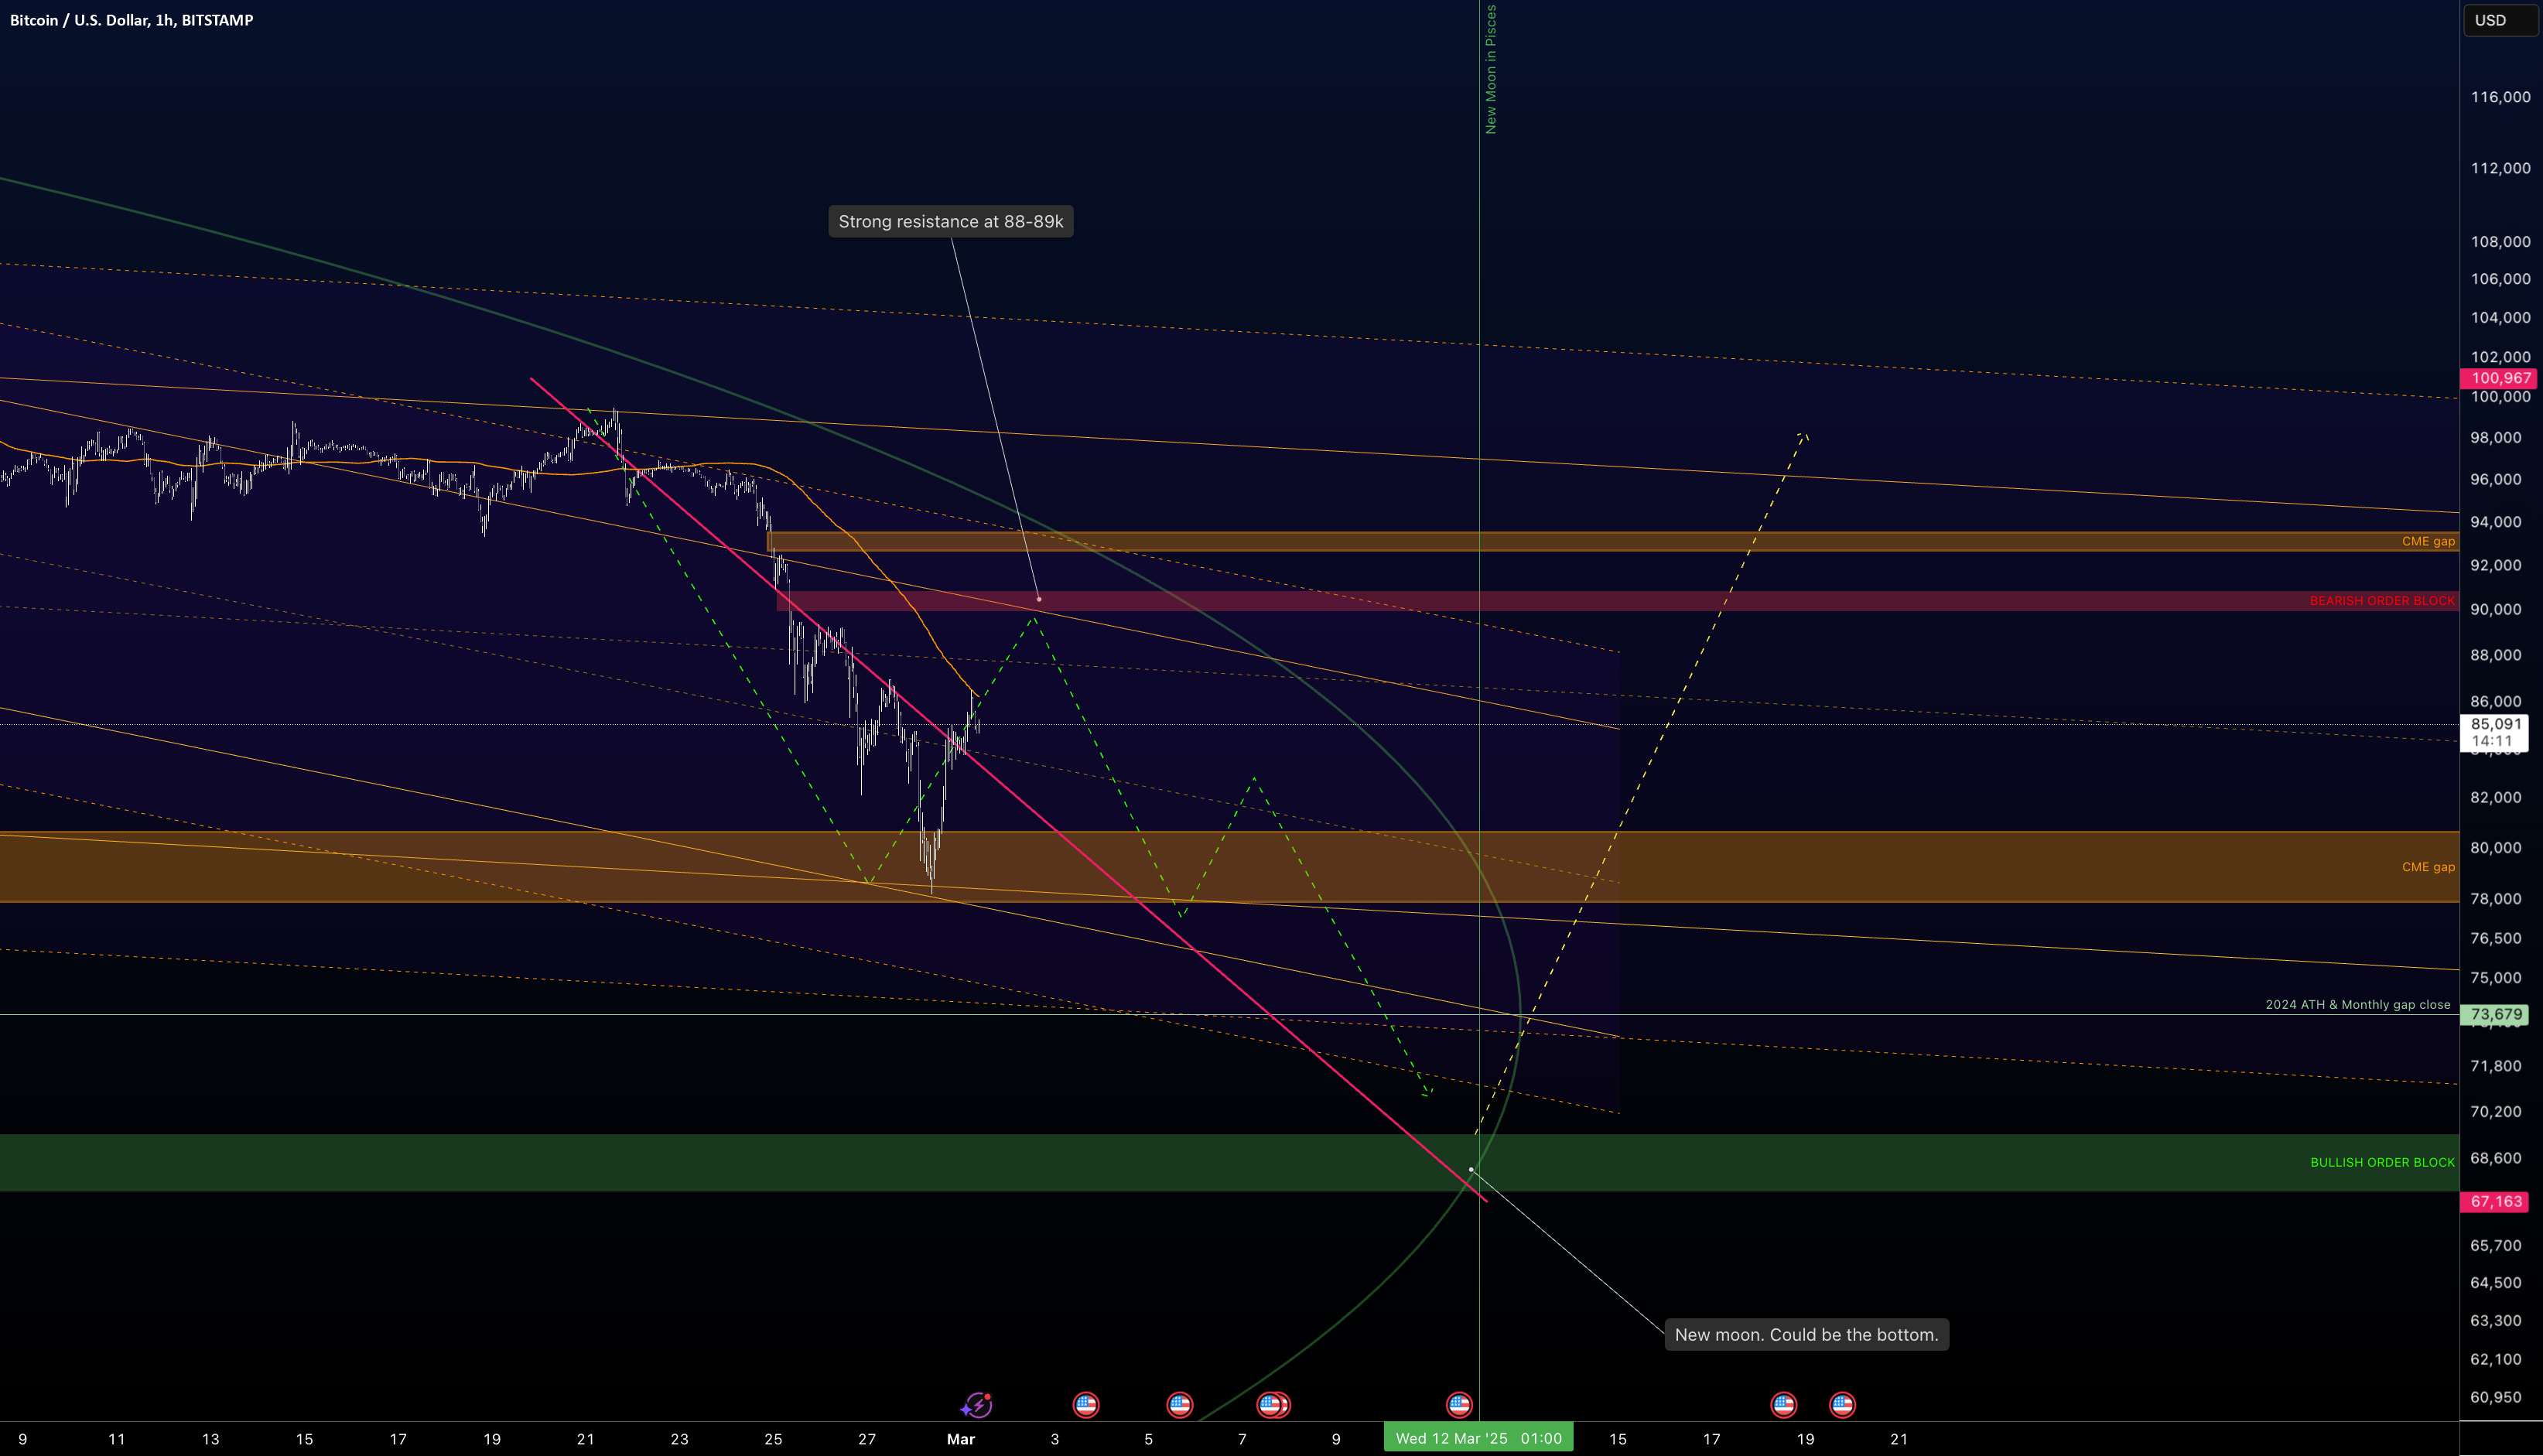Open US flag event just before 19
This screenshot has width=2543, height=1456.
(x=1784, y=1405)
